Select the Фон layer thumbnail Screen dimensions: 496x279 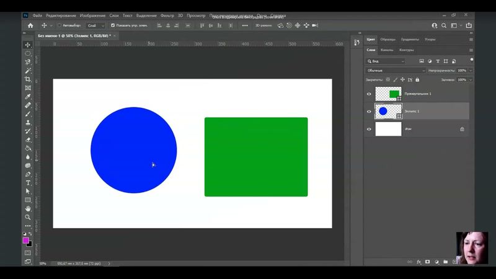(x=389, y=129)
